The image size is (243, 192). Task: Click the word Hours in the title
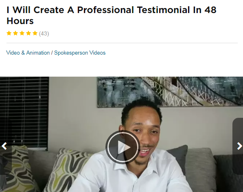click(20, 21)
